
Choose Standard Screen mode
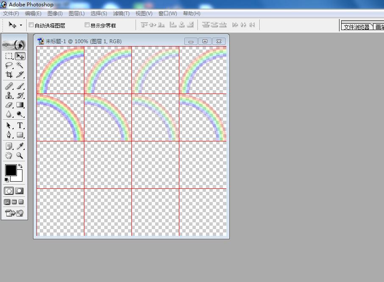[x=7, y=202]
